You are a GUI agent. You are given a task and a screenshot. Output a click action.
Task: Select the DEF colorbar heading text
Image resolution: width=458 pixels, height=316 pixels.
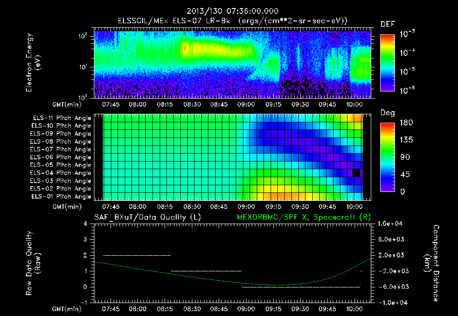(388, 24)
